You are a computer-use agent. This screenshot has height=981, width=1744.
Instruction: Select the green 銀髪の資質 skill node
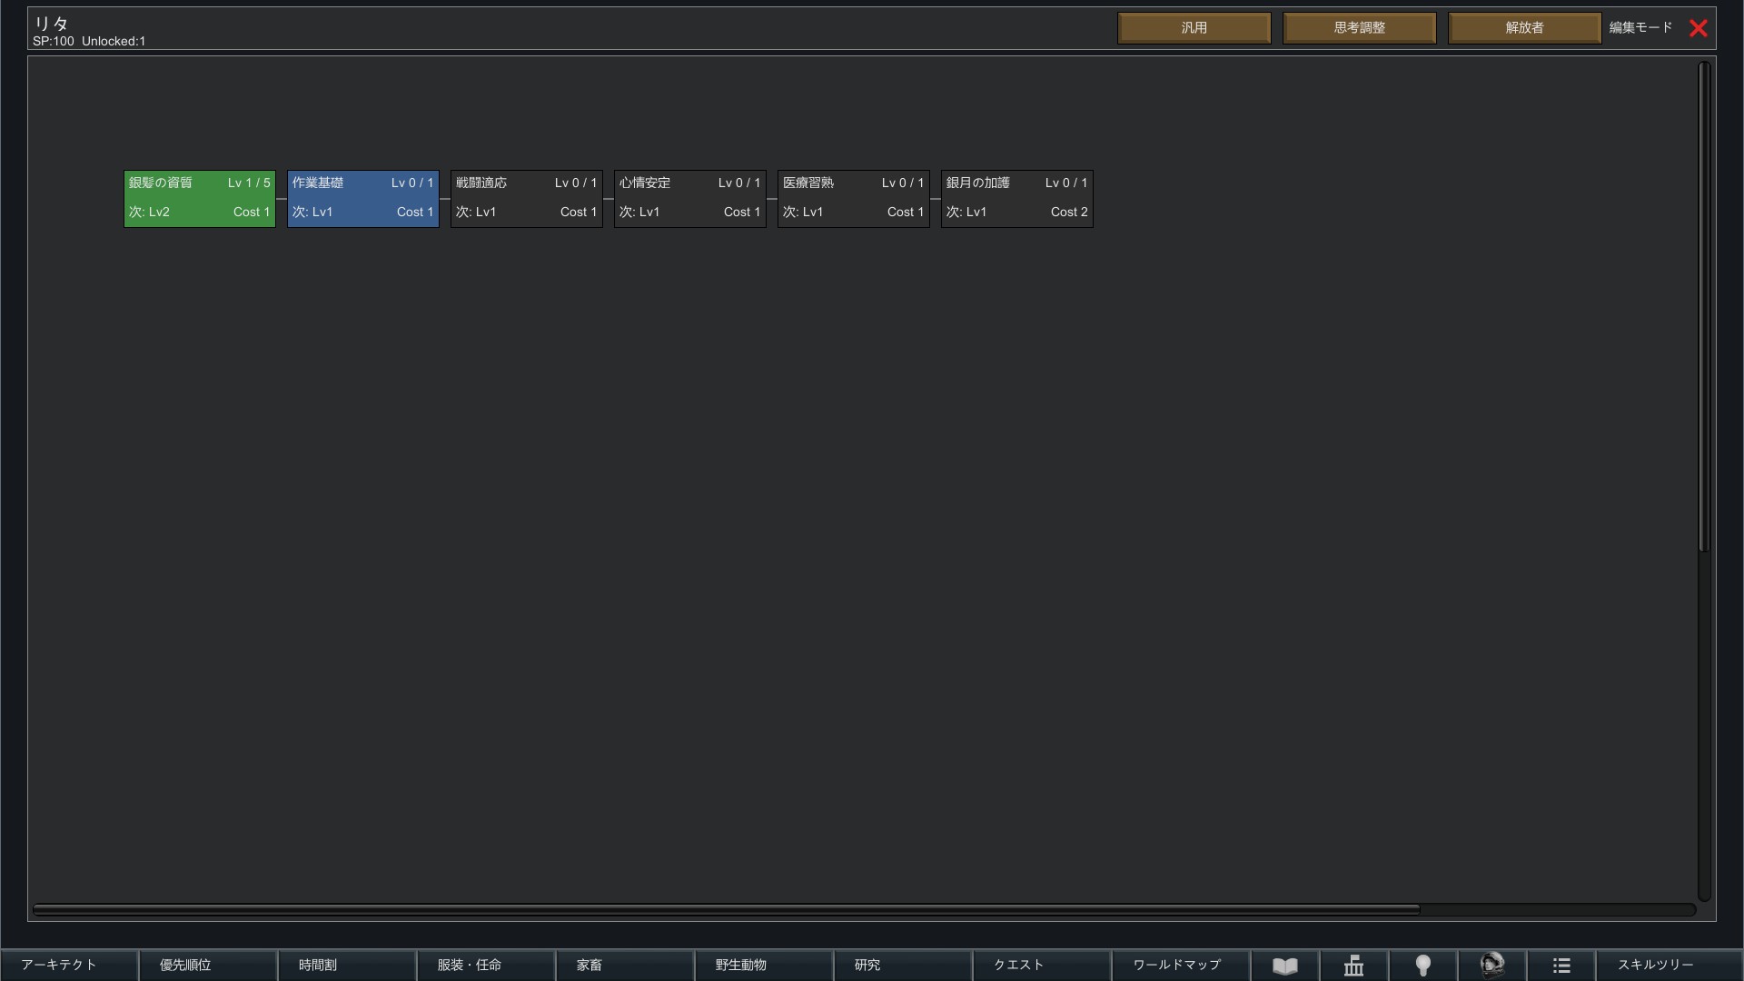click(x=200, y=198)
